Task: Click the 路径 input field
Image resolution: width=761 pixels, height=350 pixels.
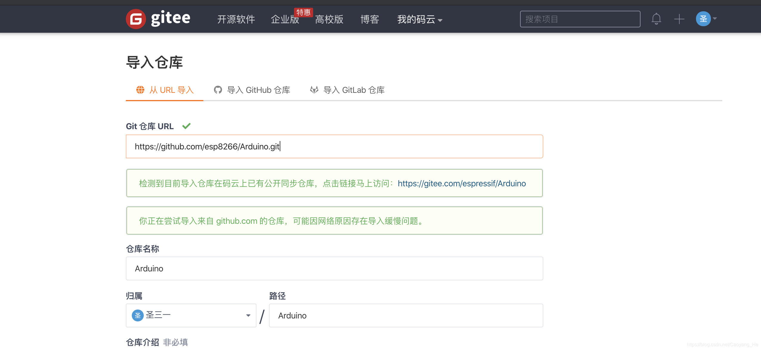Action: [406, 315]
